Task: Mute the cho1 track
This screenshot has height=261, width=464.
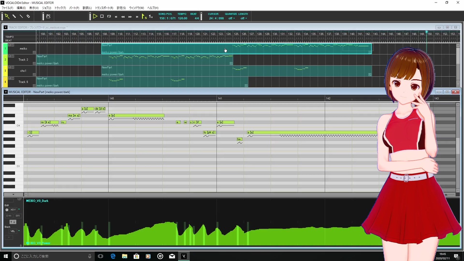Action: (10, 67)
